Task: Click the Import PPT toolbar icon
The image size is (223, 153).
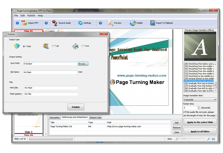Action: (24, 23)
